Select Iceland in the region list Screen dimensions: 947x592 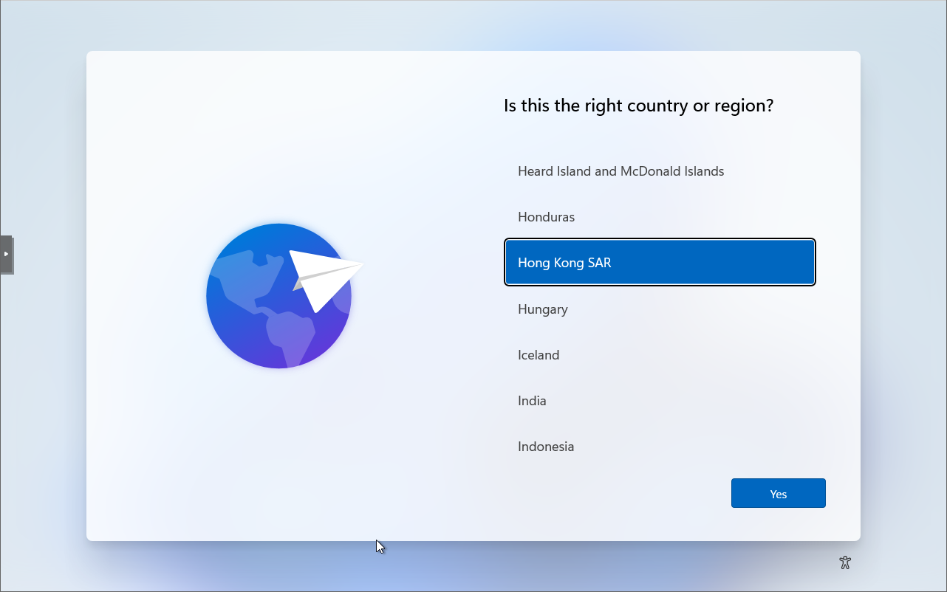click(x=539, y=355)
